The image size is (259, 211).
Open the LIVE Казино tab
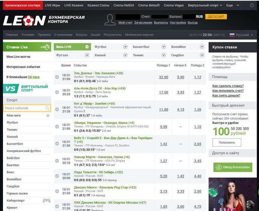click(x=74, y=5)
